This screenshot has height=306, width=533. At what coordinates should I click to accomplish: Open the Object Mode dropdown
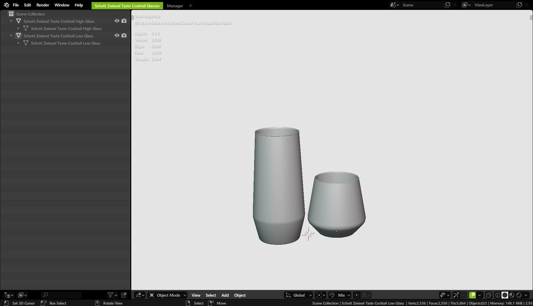167,295
